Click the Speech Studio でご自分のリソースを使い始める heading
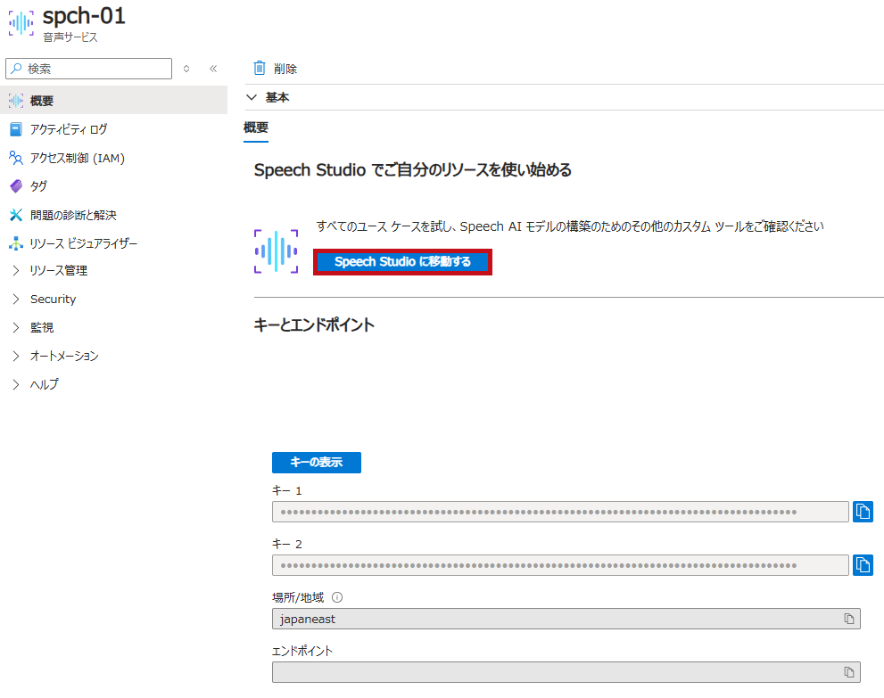 point(413,169)
